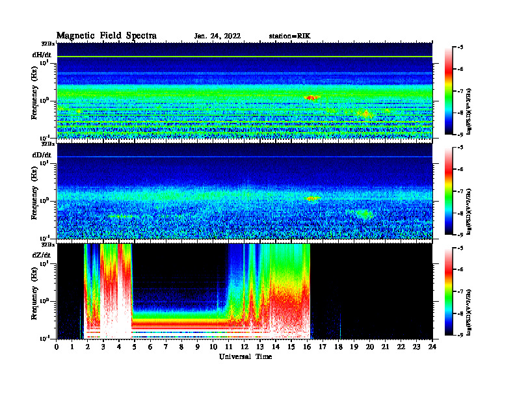Click the hour tick label "24"
This screenshot has width=515, height=398.
click(432, 347)
